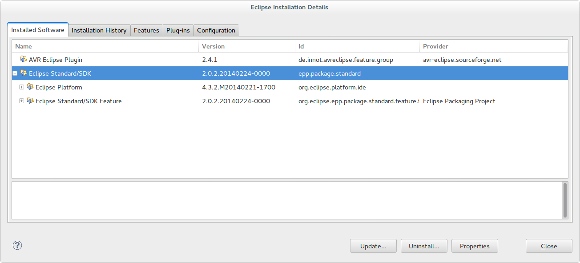Viewport: 580px width, 263px height.
Task: Expand the Eclipse Standard/SDK Feature node
Action: click(21, 101)
